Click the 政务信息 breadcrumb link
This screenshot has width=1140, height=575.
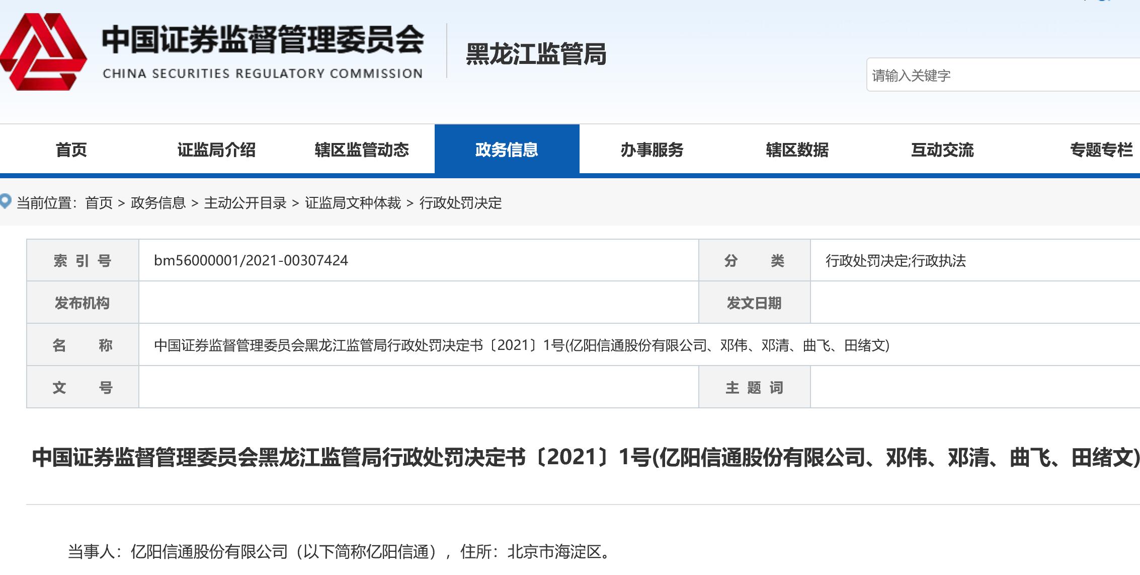coord(158,203)
